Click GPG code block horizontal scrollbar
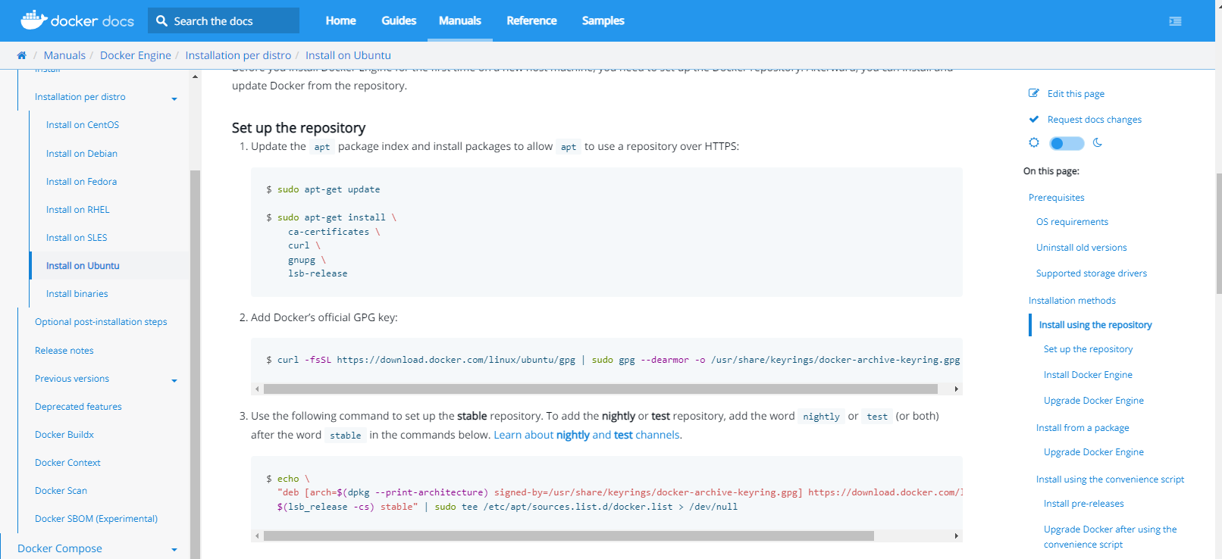1222x559 pixels. coord(600,389)
